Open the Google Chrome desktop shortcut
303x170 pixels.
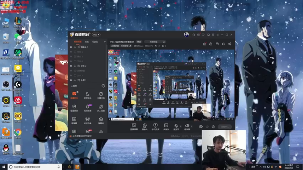18,134
